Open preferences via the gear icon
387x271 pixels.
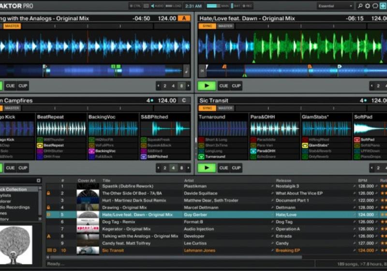pos(368,6)
